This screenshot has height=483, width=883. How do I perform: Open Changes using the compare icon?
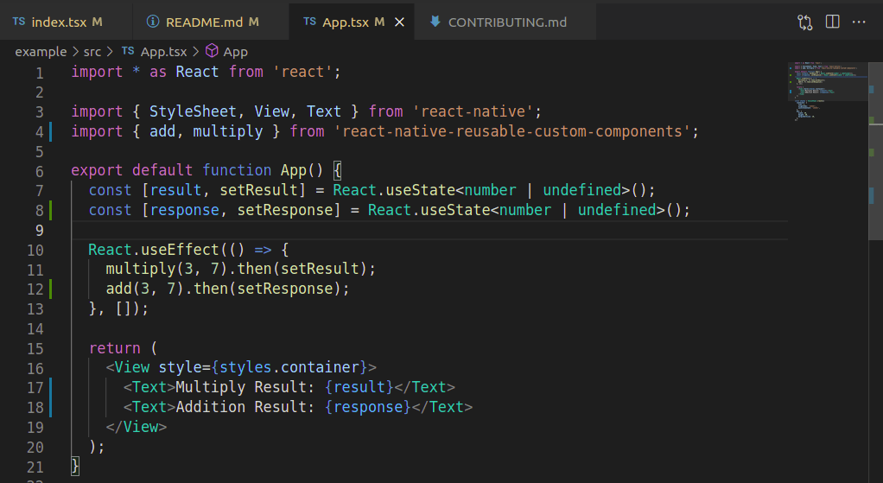804,22
